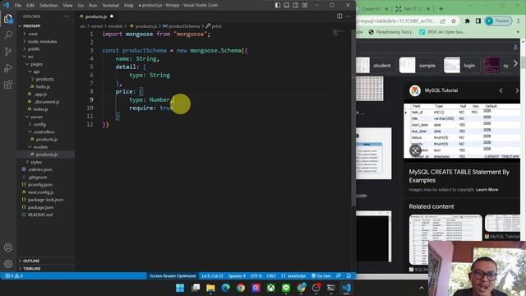Click the editor vertical scrollbar

353,118
